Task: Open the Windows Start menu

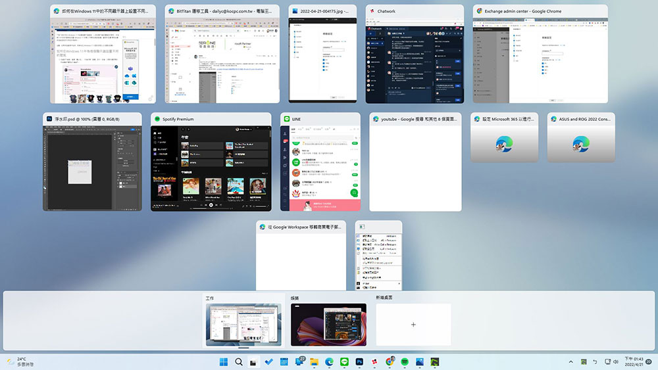Action: 224,361
